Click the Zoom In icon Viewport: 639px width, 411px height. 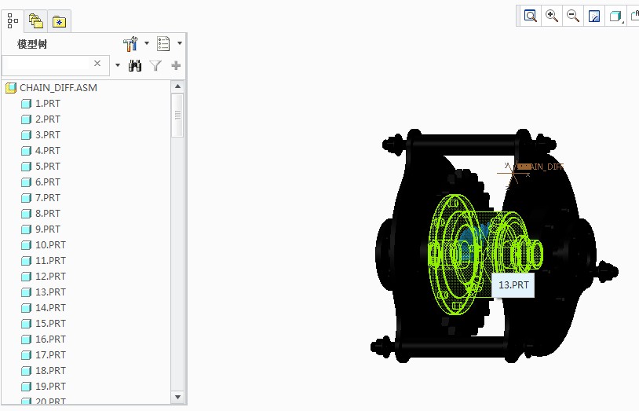(x=552, y=16)
